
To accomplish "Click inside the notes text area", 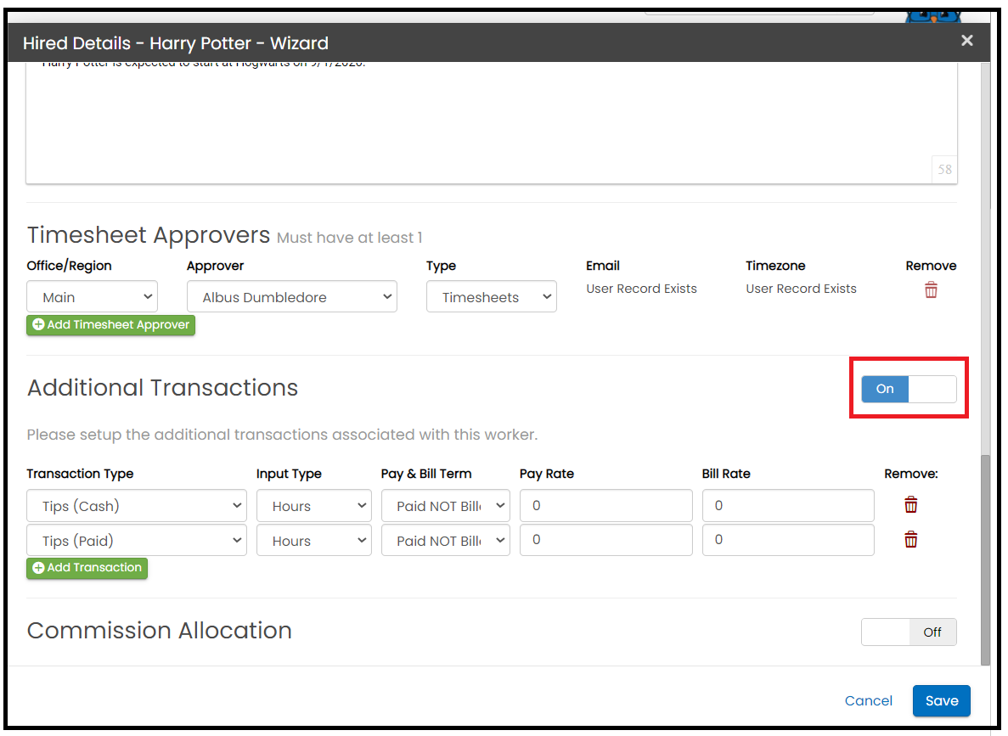I will (x=491, y=122).
